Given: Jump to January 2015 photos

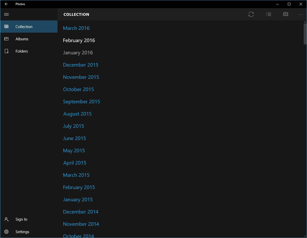Looking at the screenshot, I should [78, 199].
